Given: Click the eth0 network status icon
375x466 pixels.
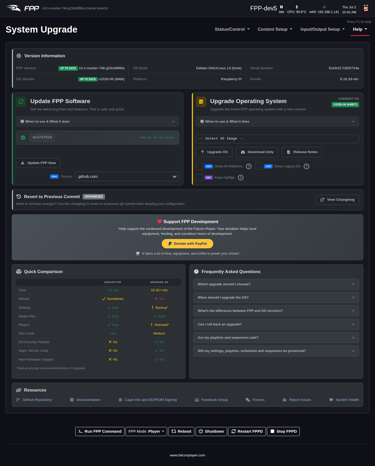Looking at the screenshot, I should (x=324, y=7).
